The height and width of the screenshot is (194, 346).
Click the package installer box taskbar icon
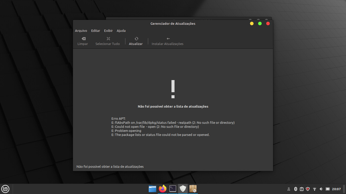pyautogui.click(x=193, y=189)
